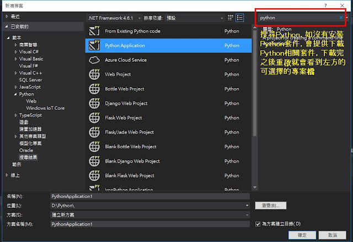Clear the python search text
Viewport: 353px width, 242px height.
341,18
